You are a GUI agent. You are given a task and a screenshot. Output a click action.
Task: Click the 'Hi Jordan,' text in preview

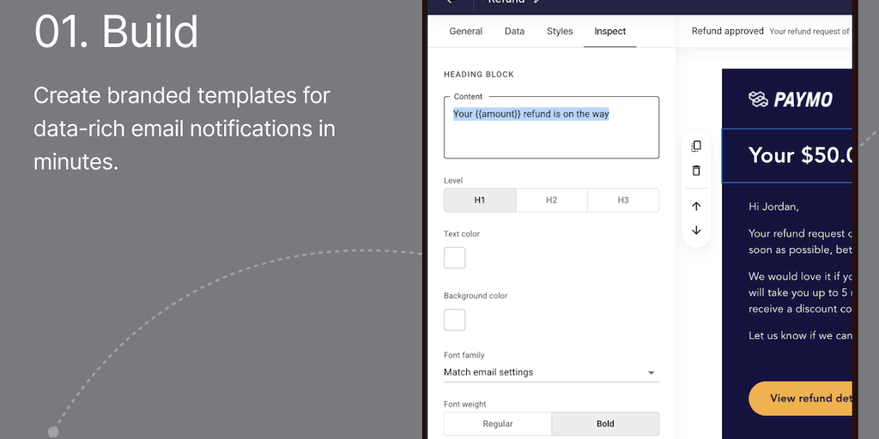[x=773, y=207]
